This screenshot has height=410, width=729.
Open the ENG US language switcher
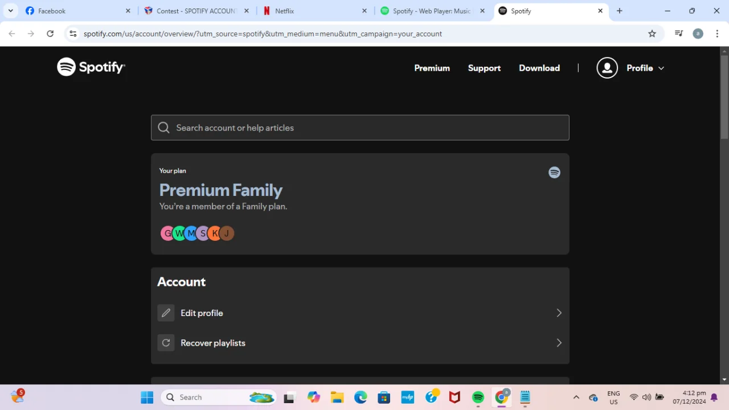click(x=613, y=397)
